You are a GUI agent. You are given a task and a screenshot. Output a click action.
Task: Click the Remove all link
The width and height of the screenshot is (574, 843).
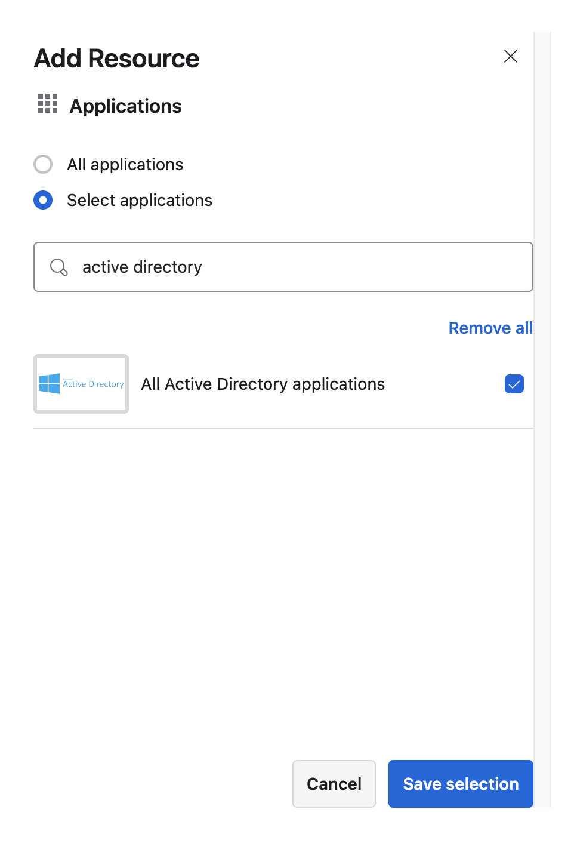tap(490, 328)
